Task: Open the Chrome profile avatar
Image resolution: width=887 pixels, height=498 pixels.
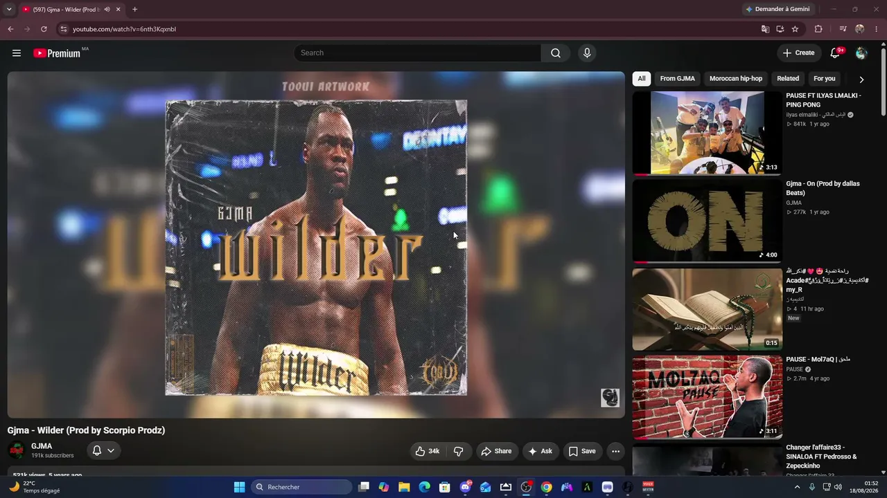Action: tap(860, 29)
